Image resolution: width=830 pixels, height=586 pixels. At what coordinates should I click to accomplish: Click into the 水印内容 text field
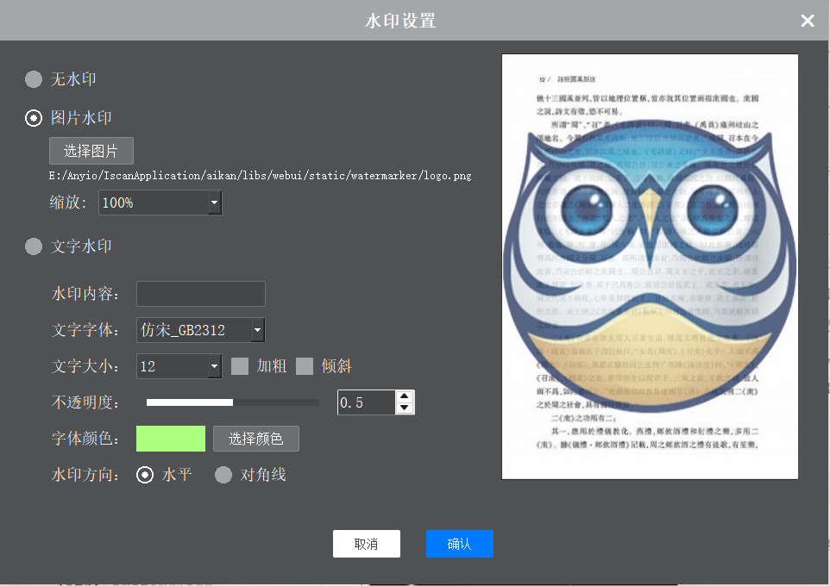pyautogui.click(x=201, y=294)
